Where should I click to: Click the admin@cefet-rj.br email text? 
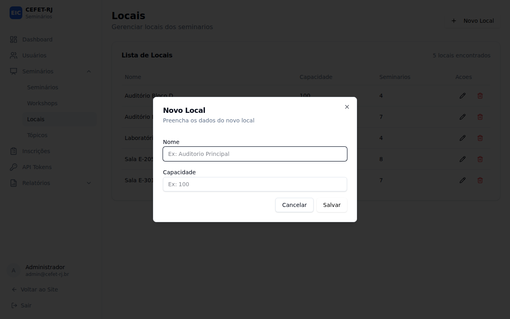pyautogui.click(x=47, y=274)
